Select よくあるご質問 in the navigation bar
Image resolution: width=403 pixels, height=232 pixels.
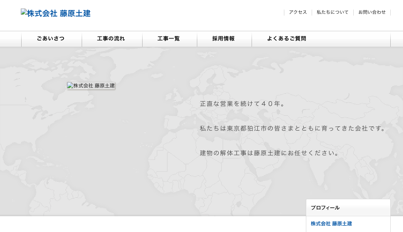287,39
